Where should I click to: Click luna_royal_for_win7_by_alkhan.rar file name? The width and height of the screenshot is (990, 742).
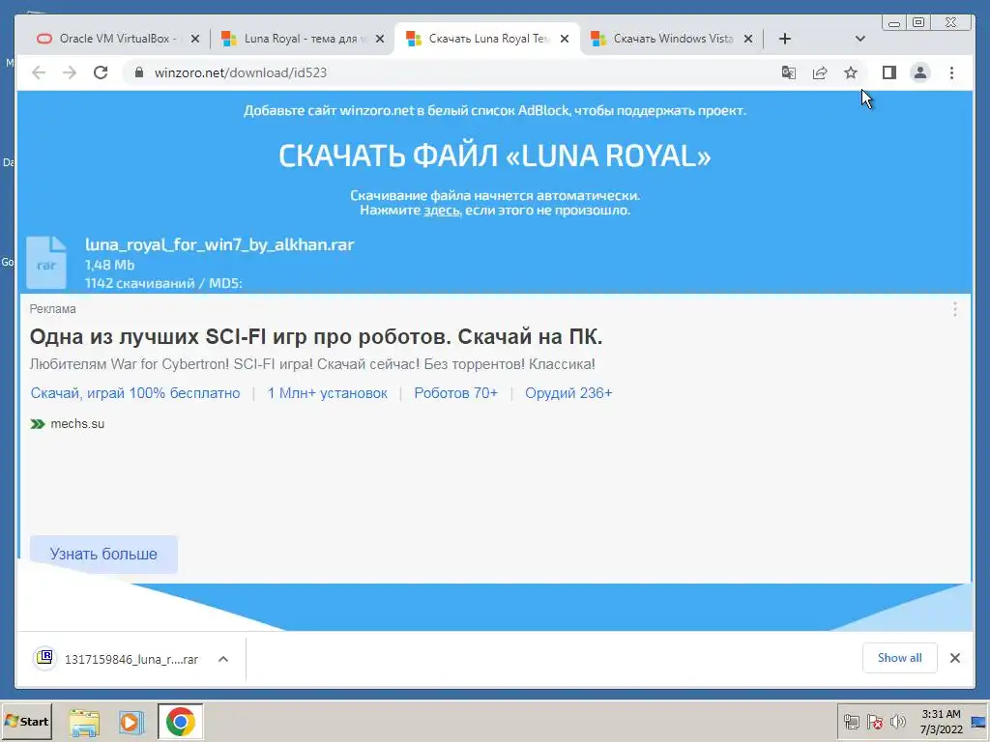point(219,244)
